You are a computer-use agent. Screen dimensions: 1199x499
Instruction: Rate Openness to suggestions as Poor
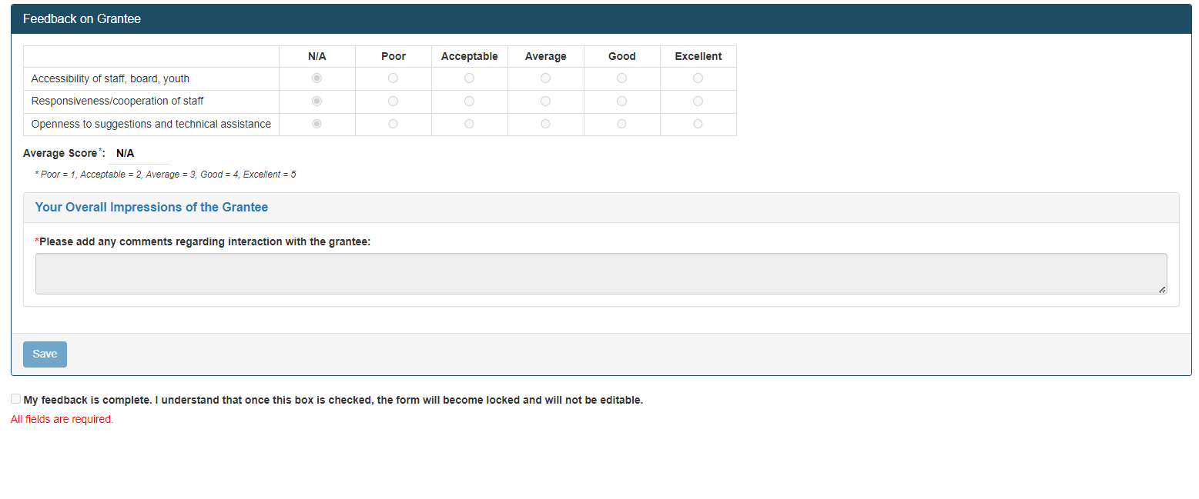point(393,124)
